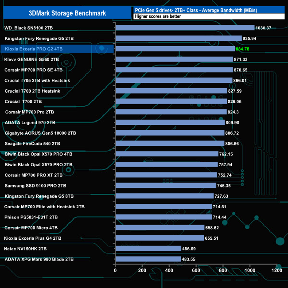The width and height of the screenshot is (288, 288).
Task: Click the 1030.37 value
Action: 263,28
